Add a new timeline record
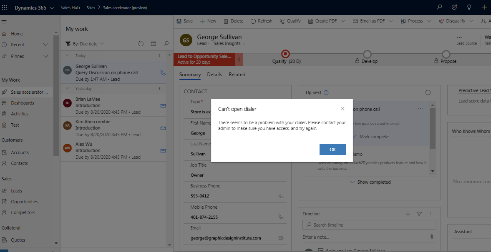 (408, 214)
